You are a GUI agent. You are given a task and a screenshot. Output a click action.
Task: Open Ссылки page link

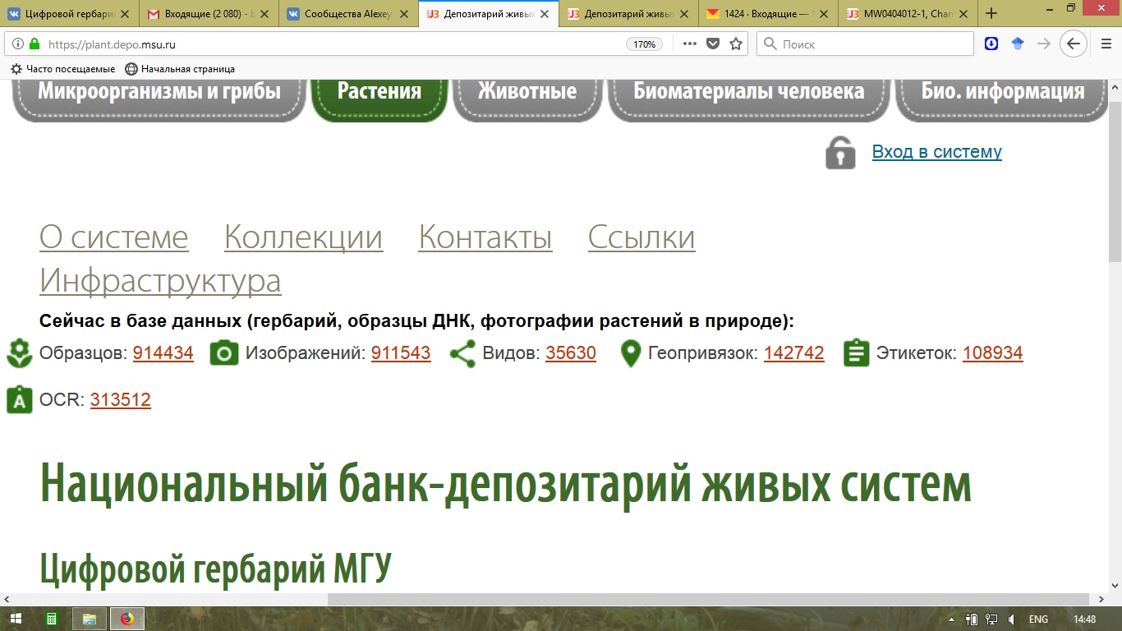coord(641,237)
